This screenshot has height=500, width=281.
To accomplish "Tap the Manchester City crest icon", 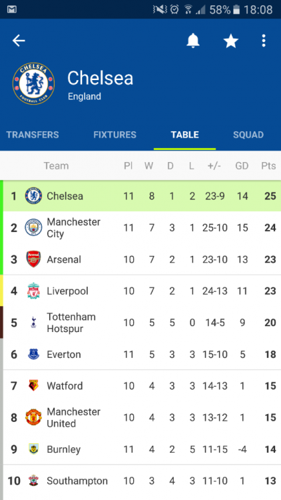I will click(x=33, y=227).
